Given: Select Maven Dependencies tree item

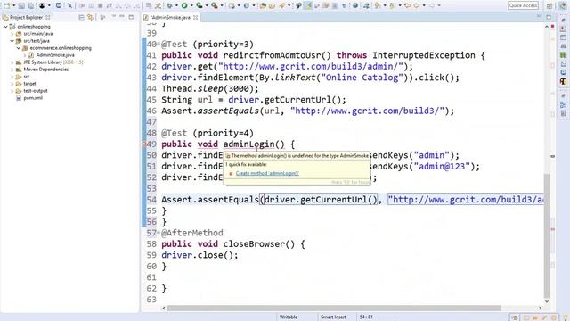Looking at the screenshot, I should coord(45,70).
